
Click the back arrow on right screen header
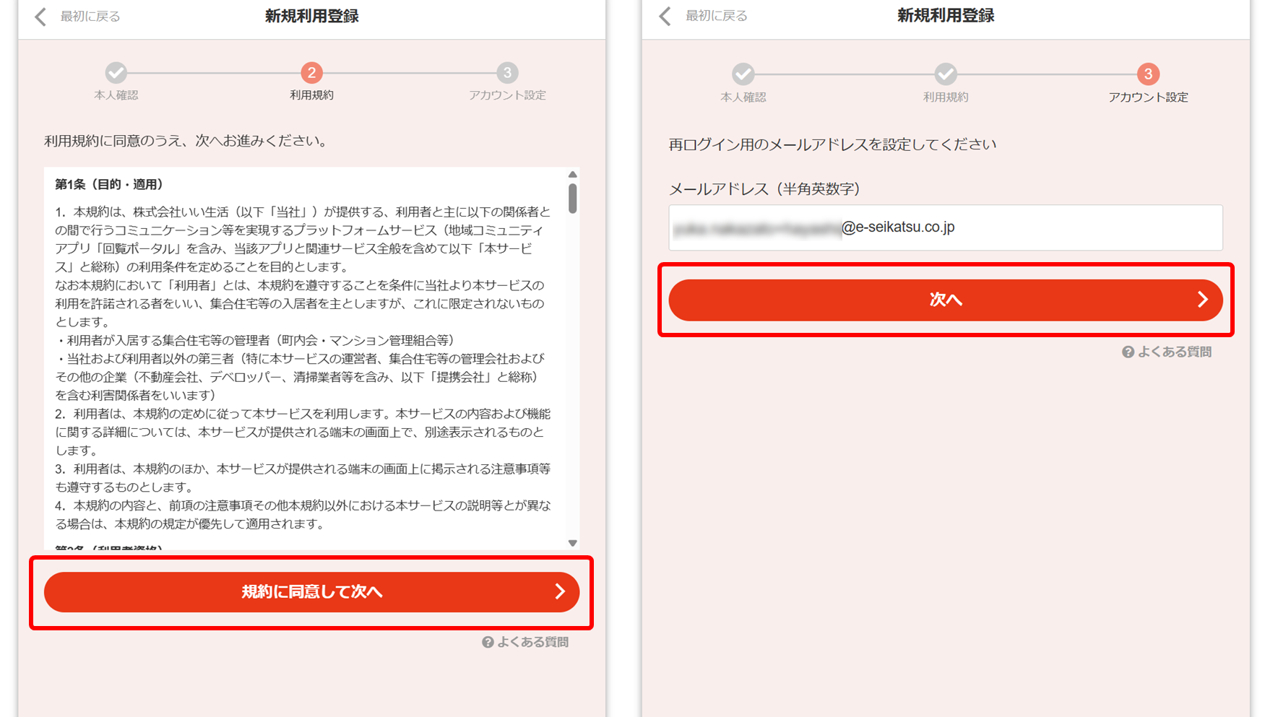click(665, 16)
